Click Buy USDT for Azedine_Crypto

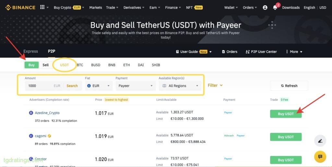[x=286, y=114]
